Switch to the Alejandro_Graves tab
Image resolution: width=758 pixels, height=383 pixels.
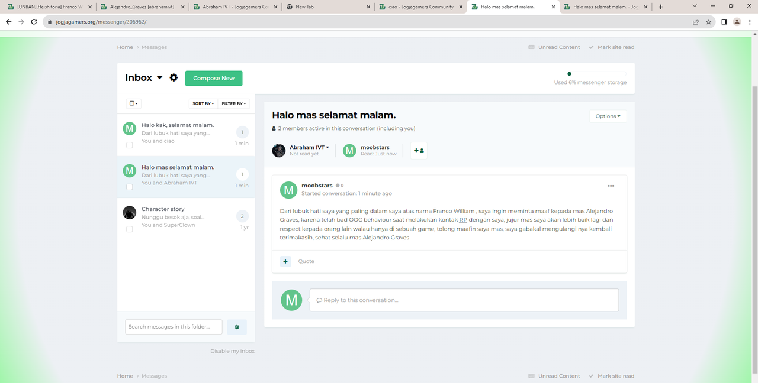click(x=142, y=7)
